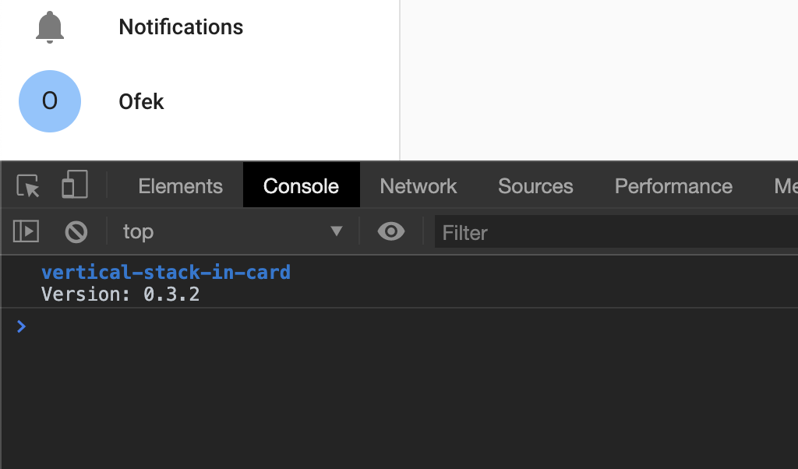Image resolution: width=798 pixels, height=469 pixels.
Task: Create a live expression with the eye icon
Action: coord(390,231)
